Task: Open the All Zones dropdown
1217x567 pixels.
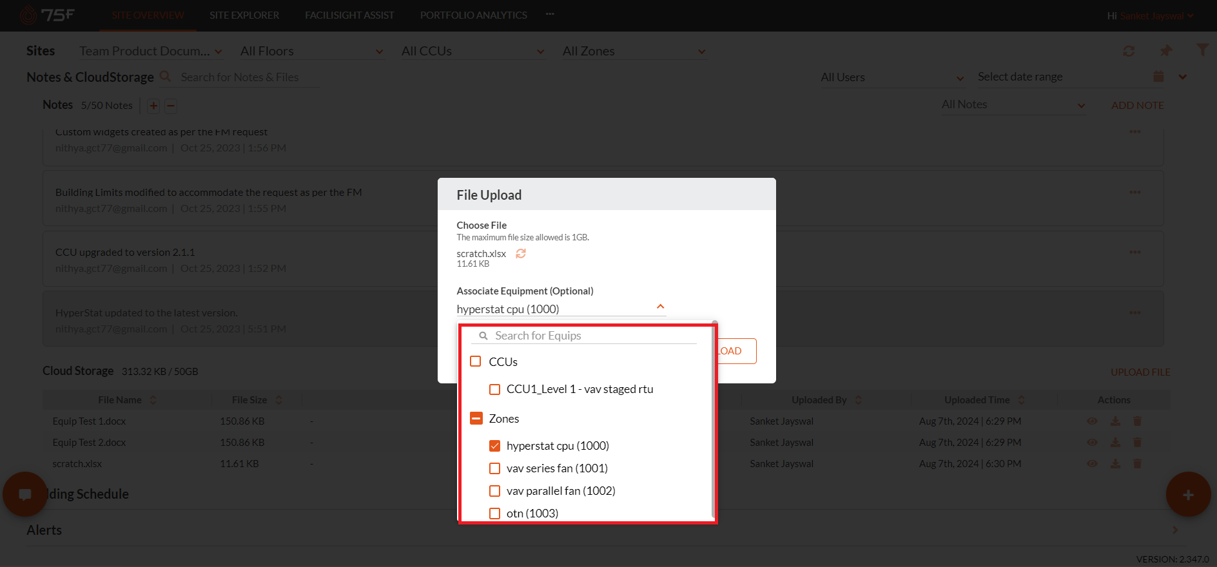Action: point(634,51)
